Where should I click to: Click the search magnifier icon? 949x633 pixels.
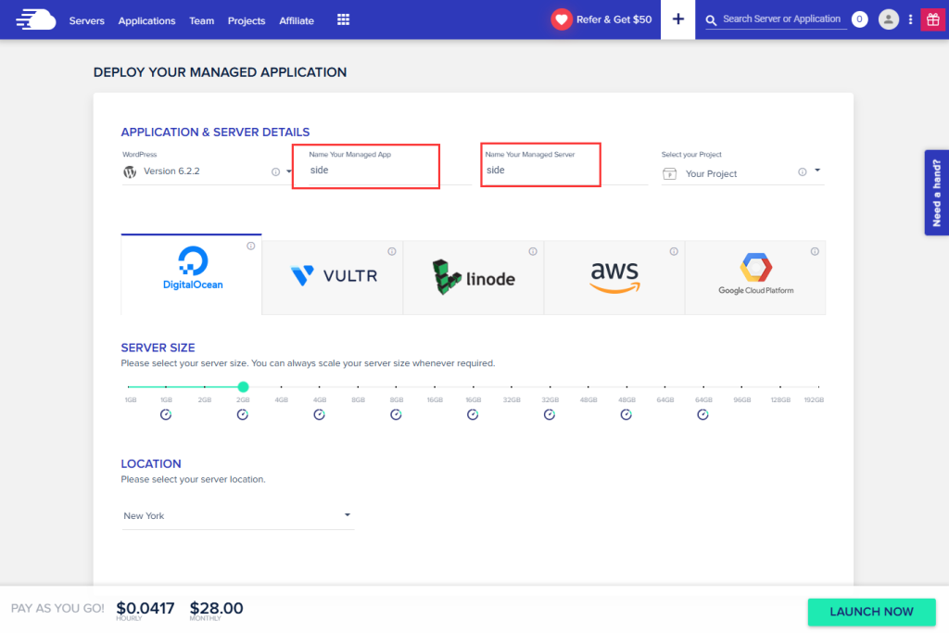click(711, 20)
